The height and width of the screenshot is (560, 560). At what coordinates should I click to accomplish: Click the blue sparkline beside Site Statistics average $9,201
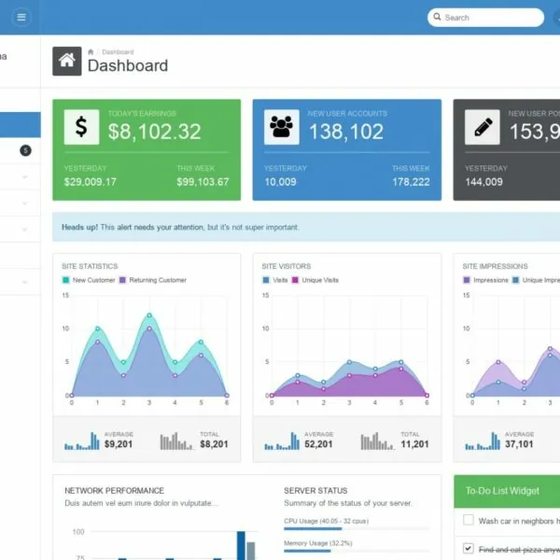click(x=82, y=441)
